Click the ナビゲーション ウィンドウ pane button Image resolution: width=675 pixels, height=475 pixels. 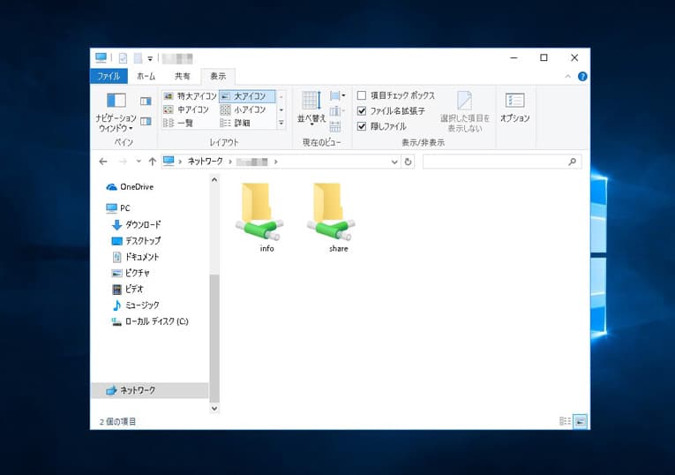click(x=116, y=111)
